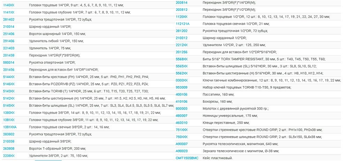
Task: Open the 5562XX hex bits link
Action: coord(182,73)
